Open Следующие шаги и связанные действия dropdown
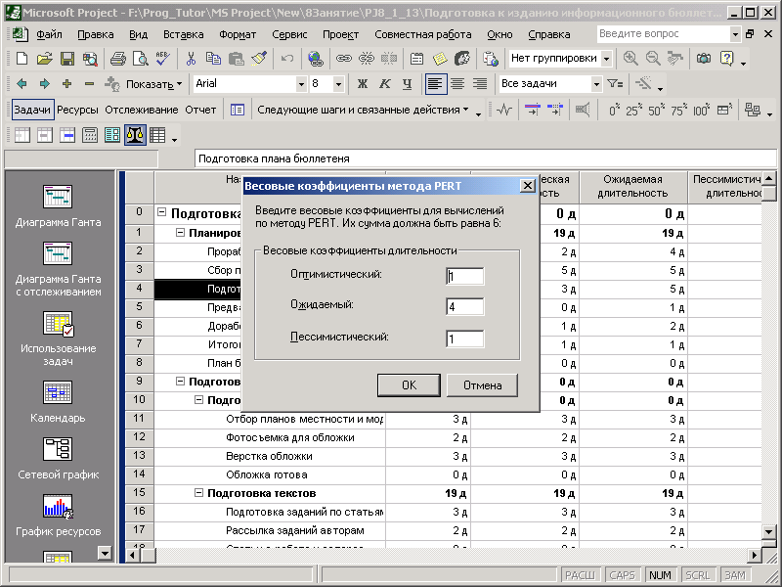The width and height of the screenshot is (782, 587). 363,110
